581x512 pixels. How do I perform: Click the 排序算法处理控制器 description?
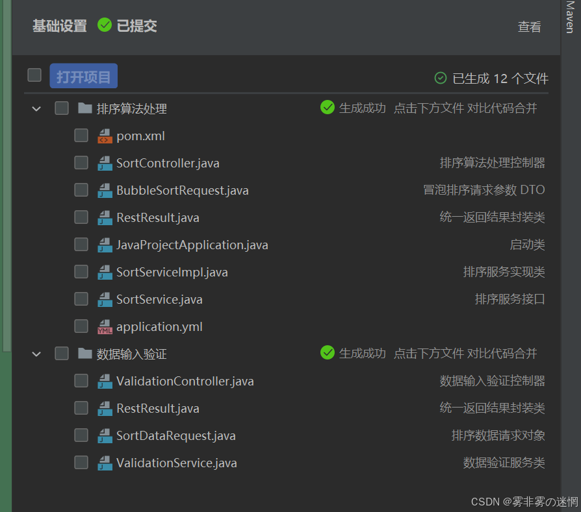coord(493,162)
